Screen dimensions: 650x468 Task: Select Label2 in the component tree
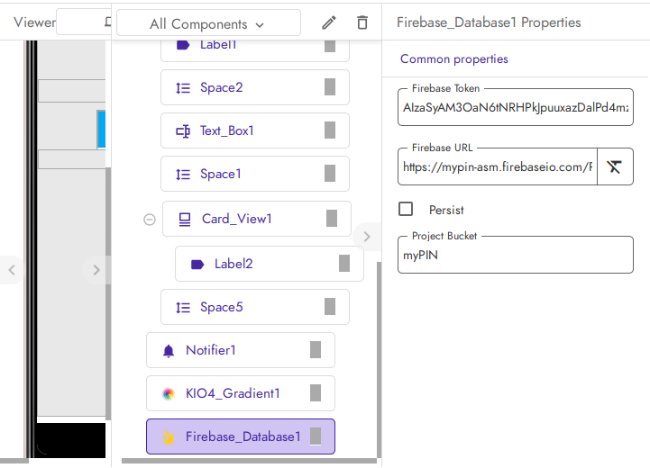pyautogui.click(x=233, y=264)
